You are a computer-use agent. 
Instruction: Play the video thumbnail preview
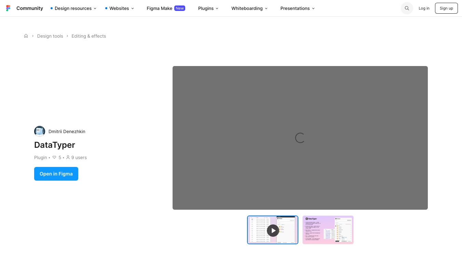click(273, 230)
